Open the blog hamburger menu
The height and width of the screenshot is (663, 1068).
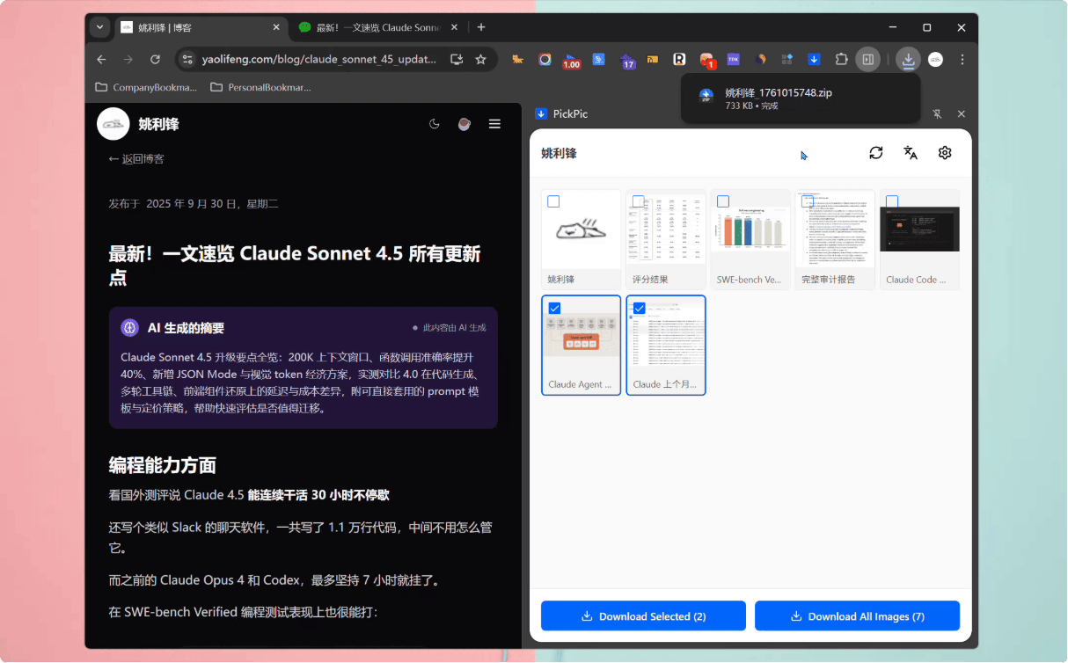[494, 124]
